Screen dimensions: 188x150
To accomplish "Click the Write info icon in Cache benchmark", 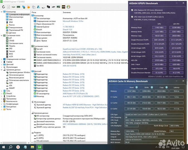I will [x=152, y=87].
